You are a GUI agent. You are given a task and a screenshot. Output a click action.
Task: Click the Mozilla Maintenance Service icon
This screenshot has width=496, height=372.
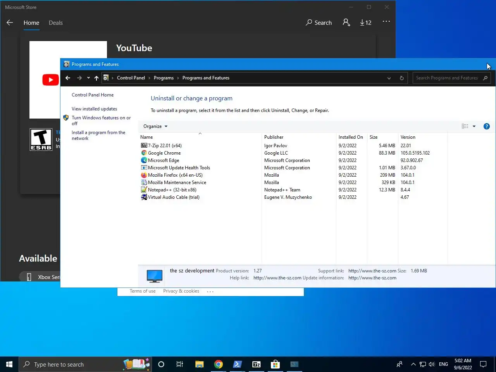[144, 183]
